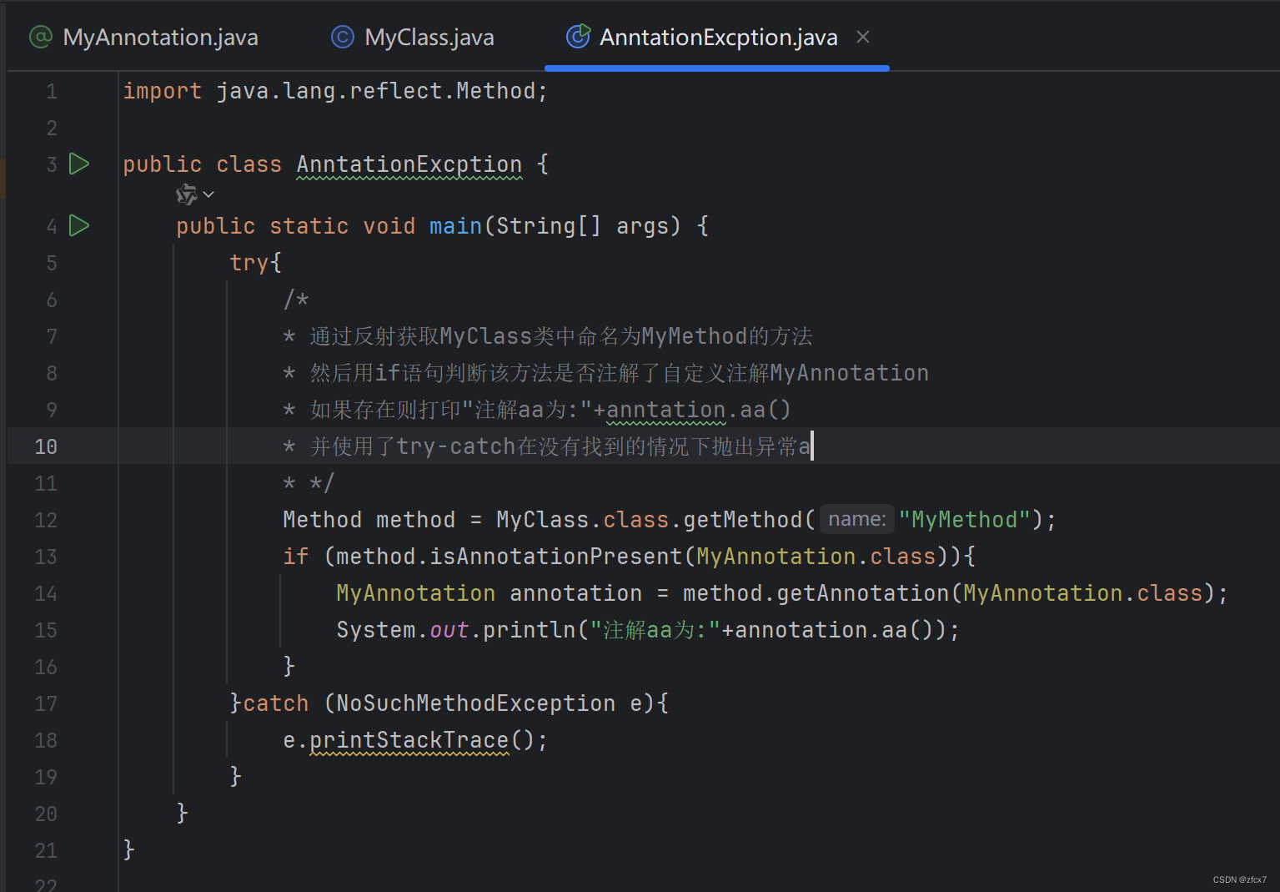Click the highlighted line number 10

click(x=45, y=446)
